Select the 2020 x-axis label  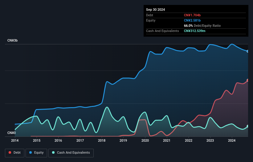click(x=145, y=141)
